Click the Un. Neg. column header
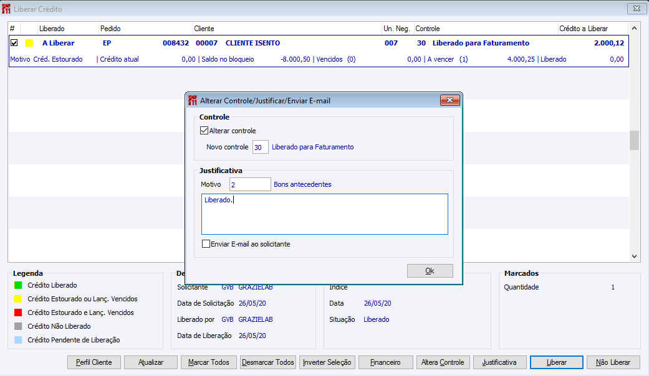 pyautogui.click(x=397, y=29)
